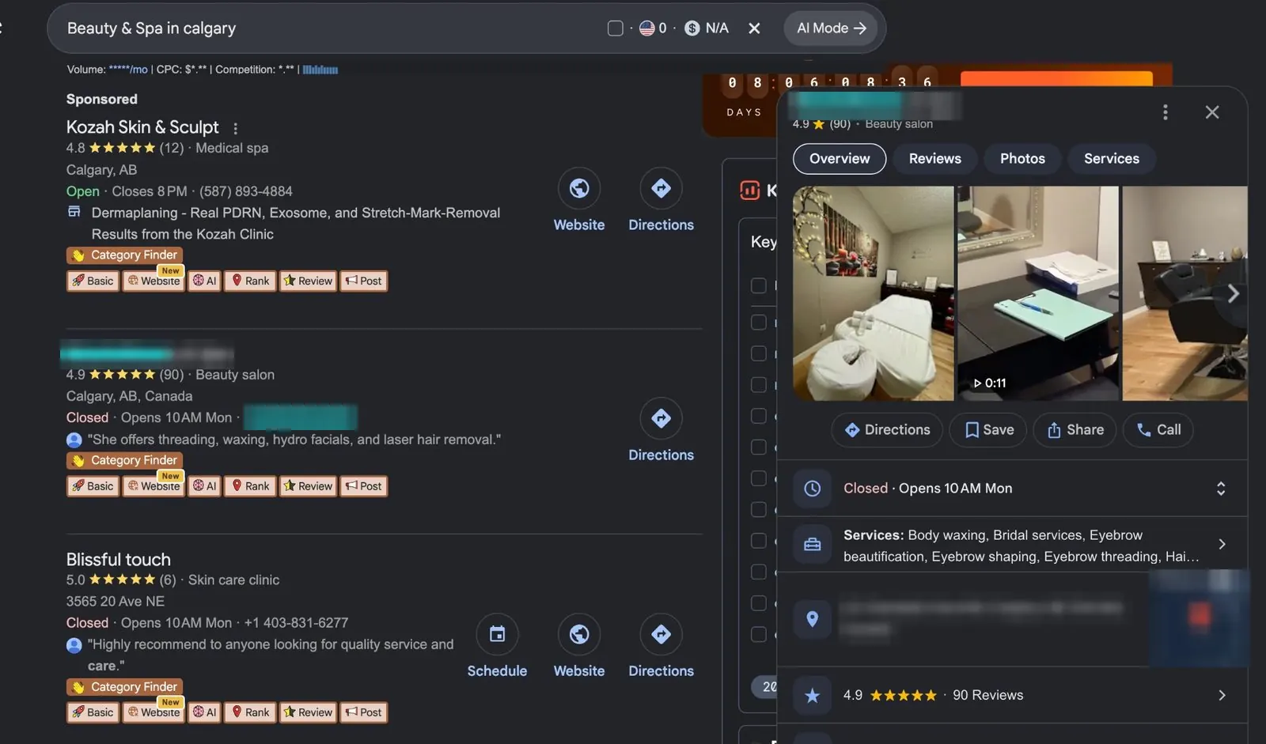This screenshot has width=1266, height=744.
Task: Open AI Mode
Action: point(831,28)
